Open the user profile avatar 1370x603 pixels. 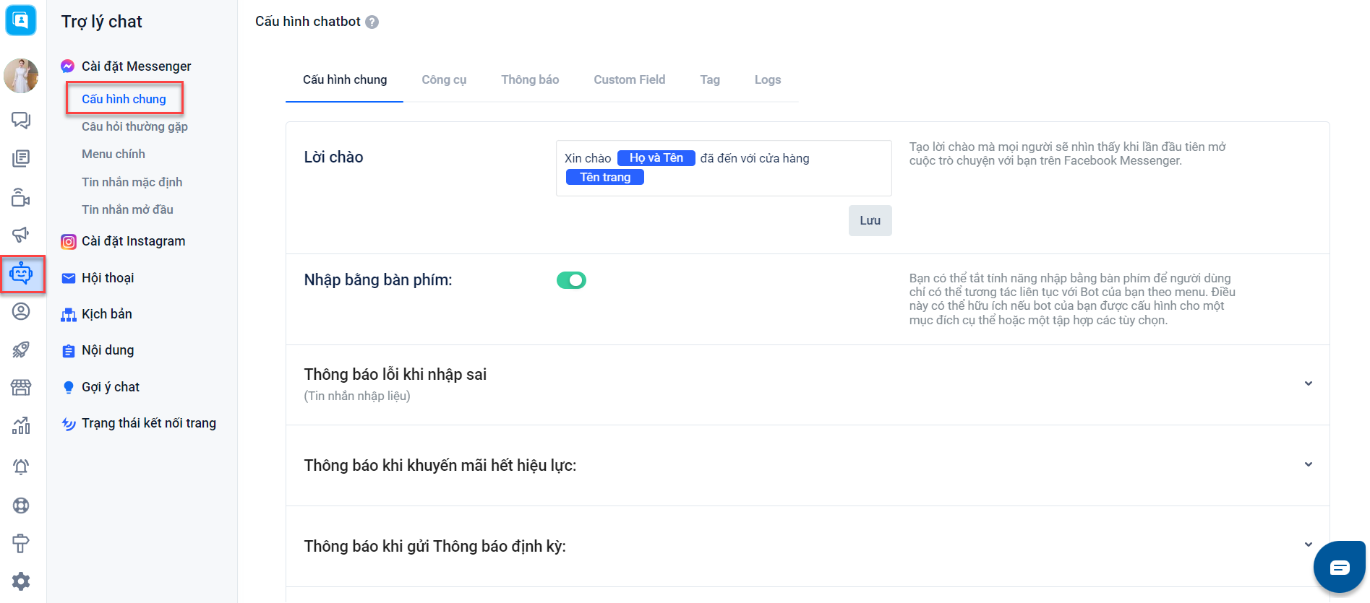coord(21,76)
